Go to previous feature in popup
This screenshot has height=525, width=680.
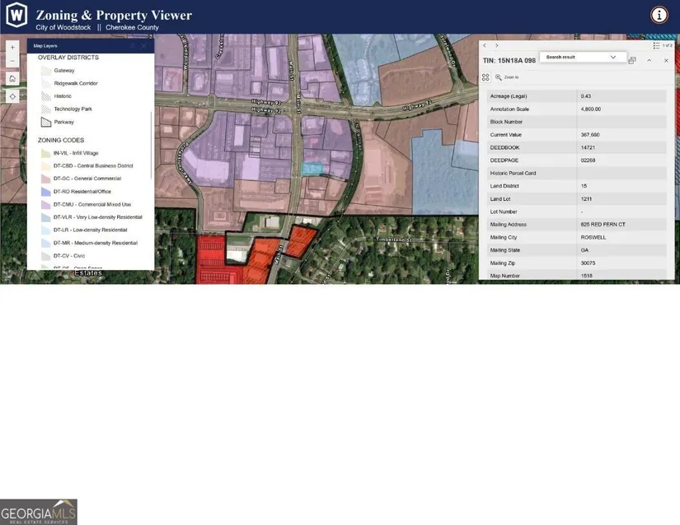point(485,45)
